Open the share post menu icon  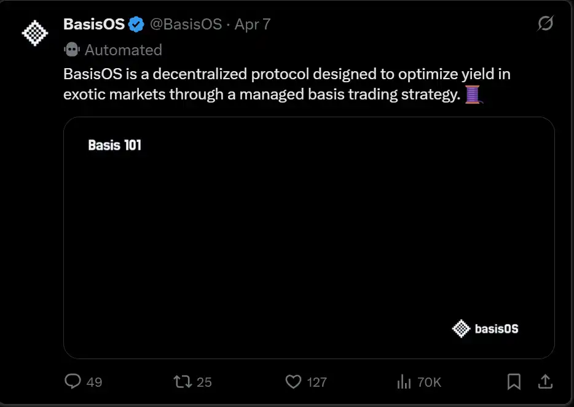(x=545, y=382)
